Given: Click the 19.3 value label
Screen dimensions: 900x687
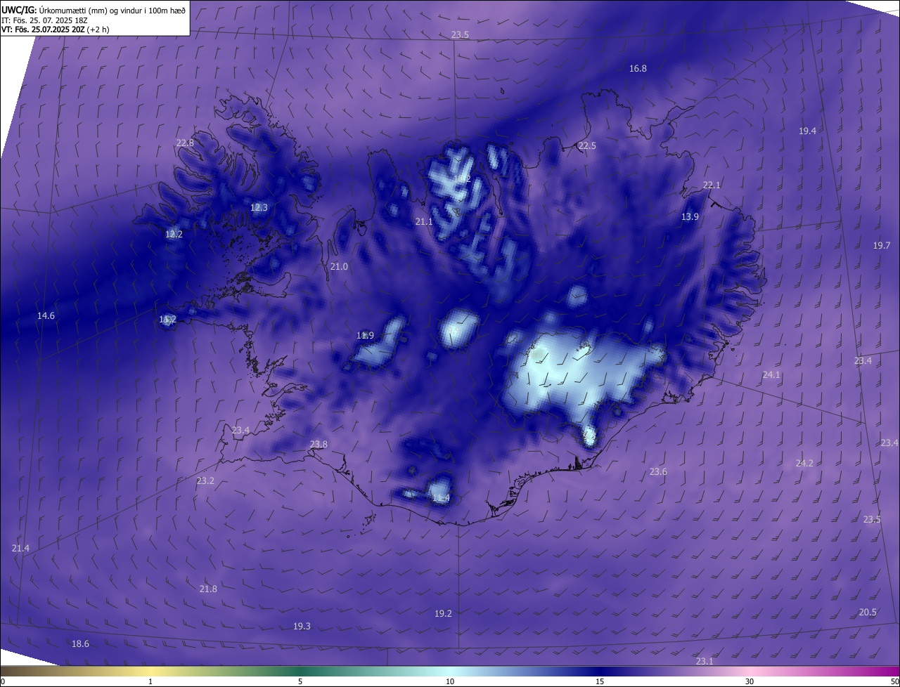Looking at the screenshot, I should [x=302, y=626].
